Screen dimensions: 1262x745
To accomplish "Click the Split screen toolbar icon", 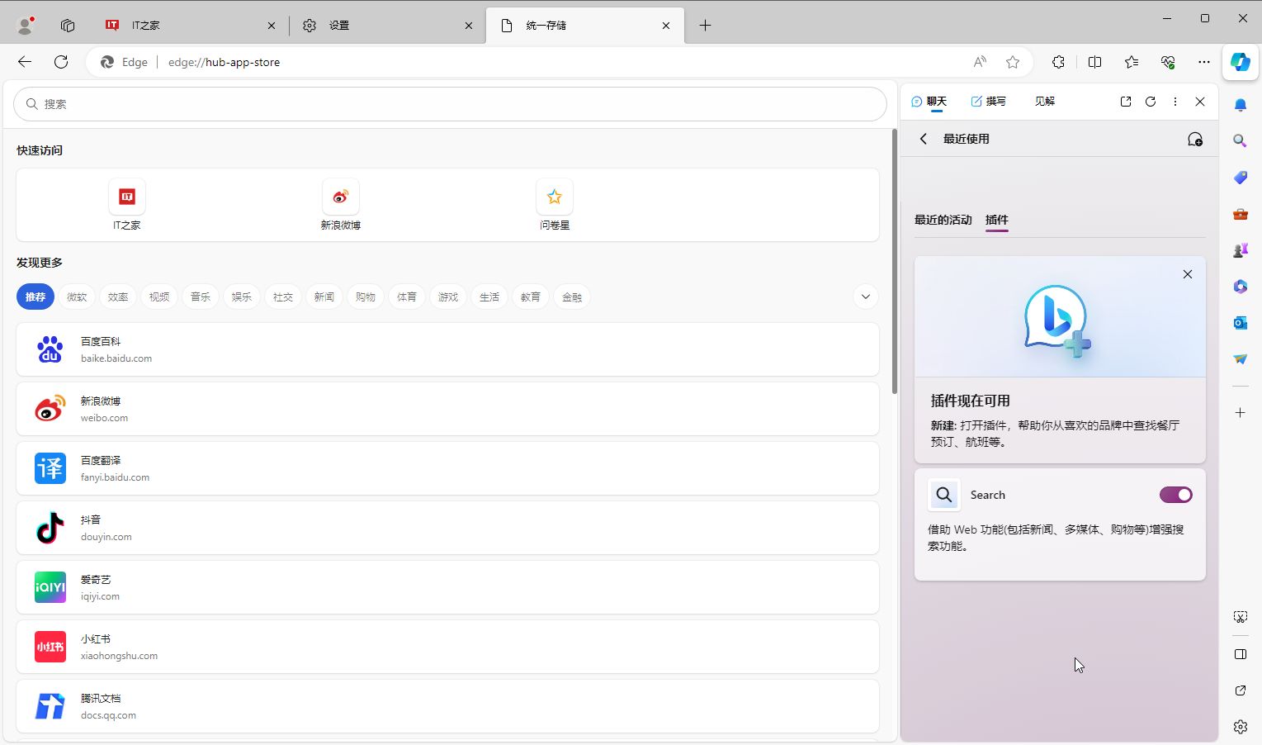I will [1094, 62].
